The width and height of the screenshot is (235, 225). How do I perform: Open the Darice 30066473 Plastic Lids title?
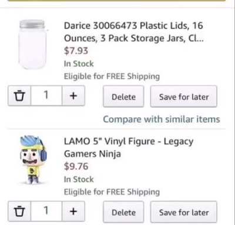(134, 32)
